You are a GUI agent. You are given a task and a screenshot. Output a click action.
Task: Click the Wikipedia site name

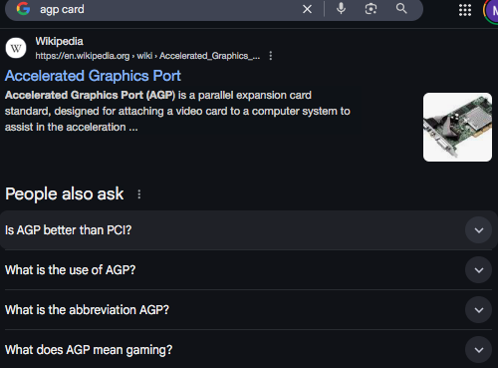click(59, 41)
